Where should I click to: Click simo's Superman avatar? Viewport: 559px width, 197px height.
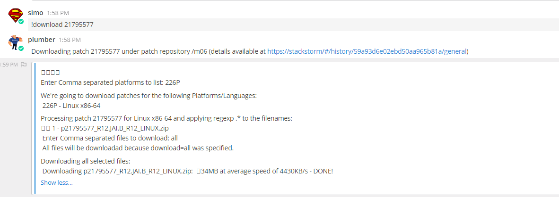(15, 16)
